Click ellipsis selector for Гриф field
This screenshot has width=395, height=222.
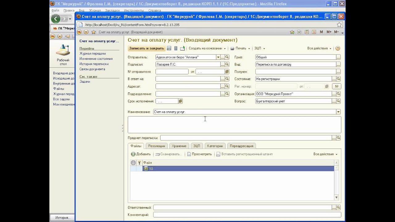339,57
